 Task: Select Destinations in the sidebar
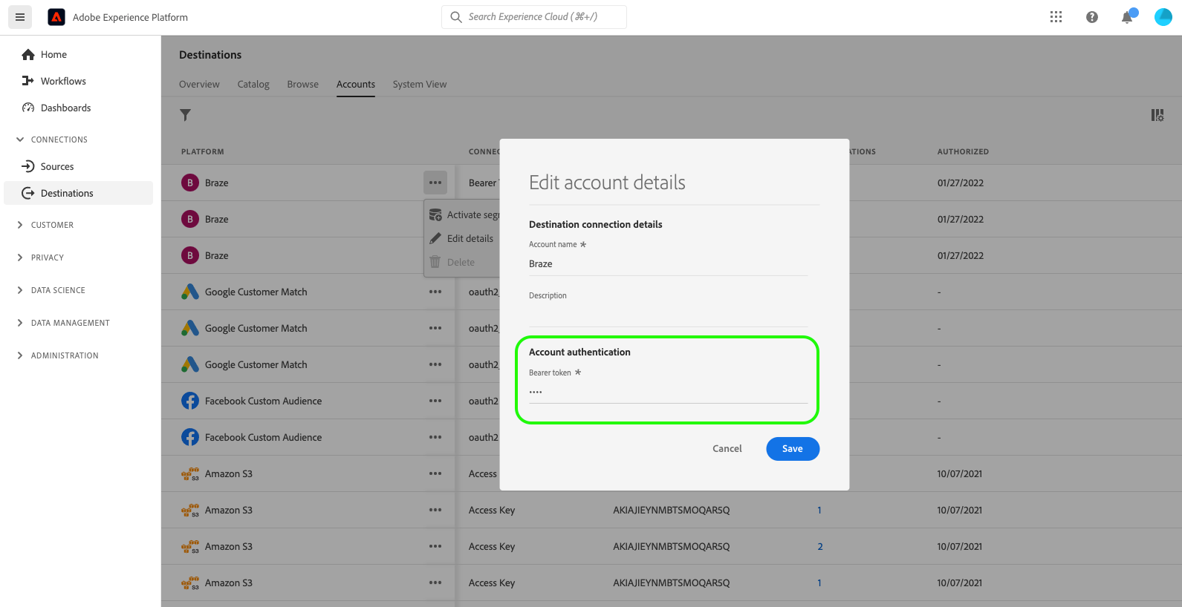tap(78, 193)
